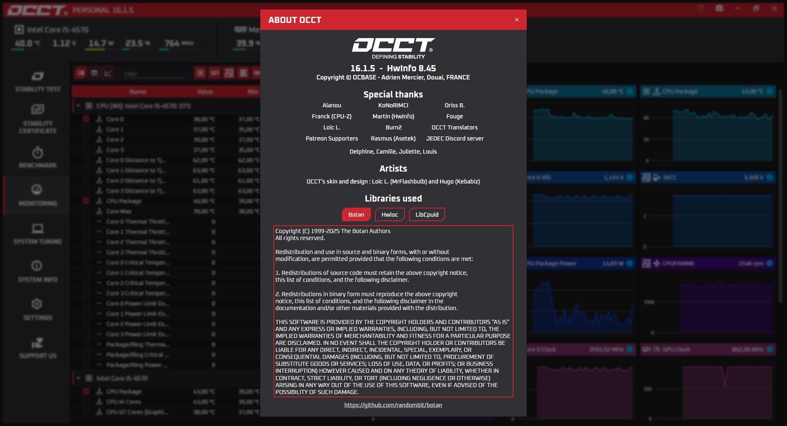Uncheck the 40,00 °C CPU Package checkbox
Viewport: 787px width, 426px height.
coord(86,201)
